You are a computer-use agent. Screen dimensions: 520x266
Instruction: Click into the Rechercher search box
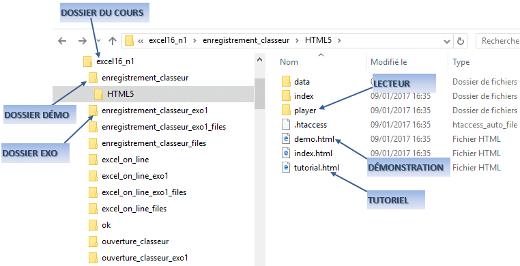497,41
